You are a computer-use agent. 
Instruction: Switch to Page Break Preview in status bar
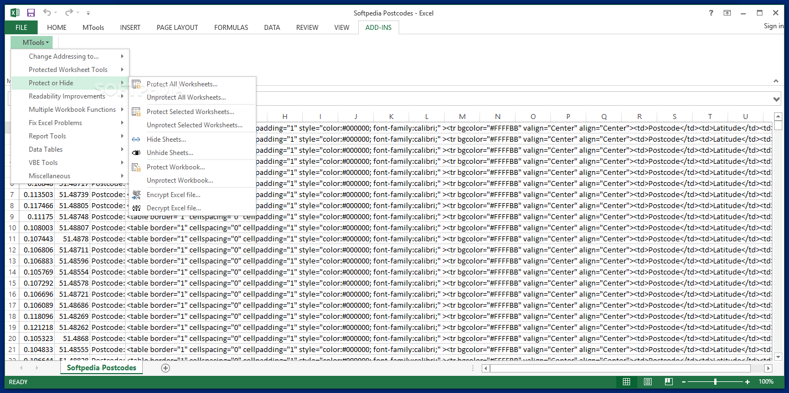[668, 382]
